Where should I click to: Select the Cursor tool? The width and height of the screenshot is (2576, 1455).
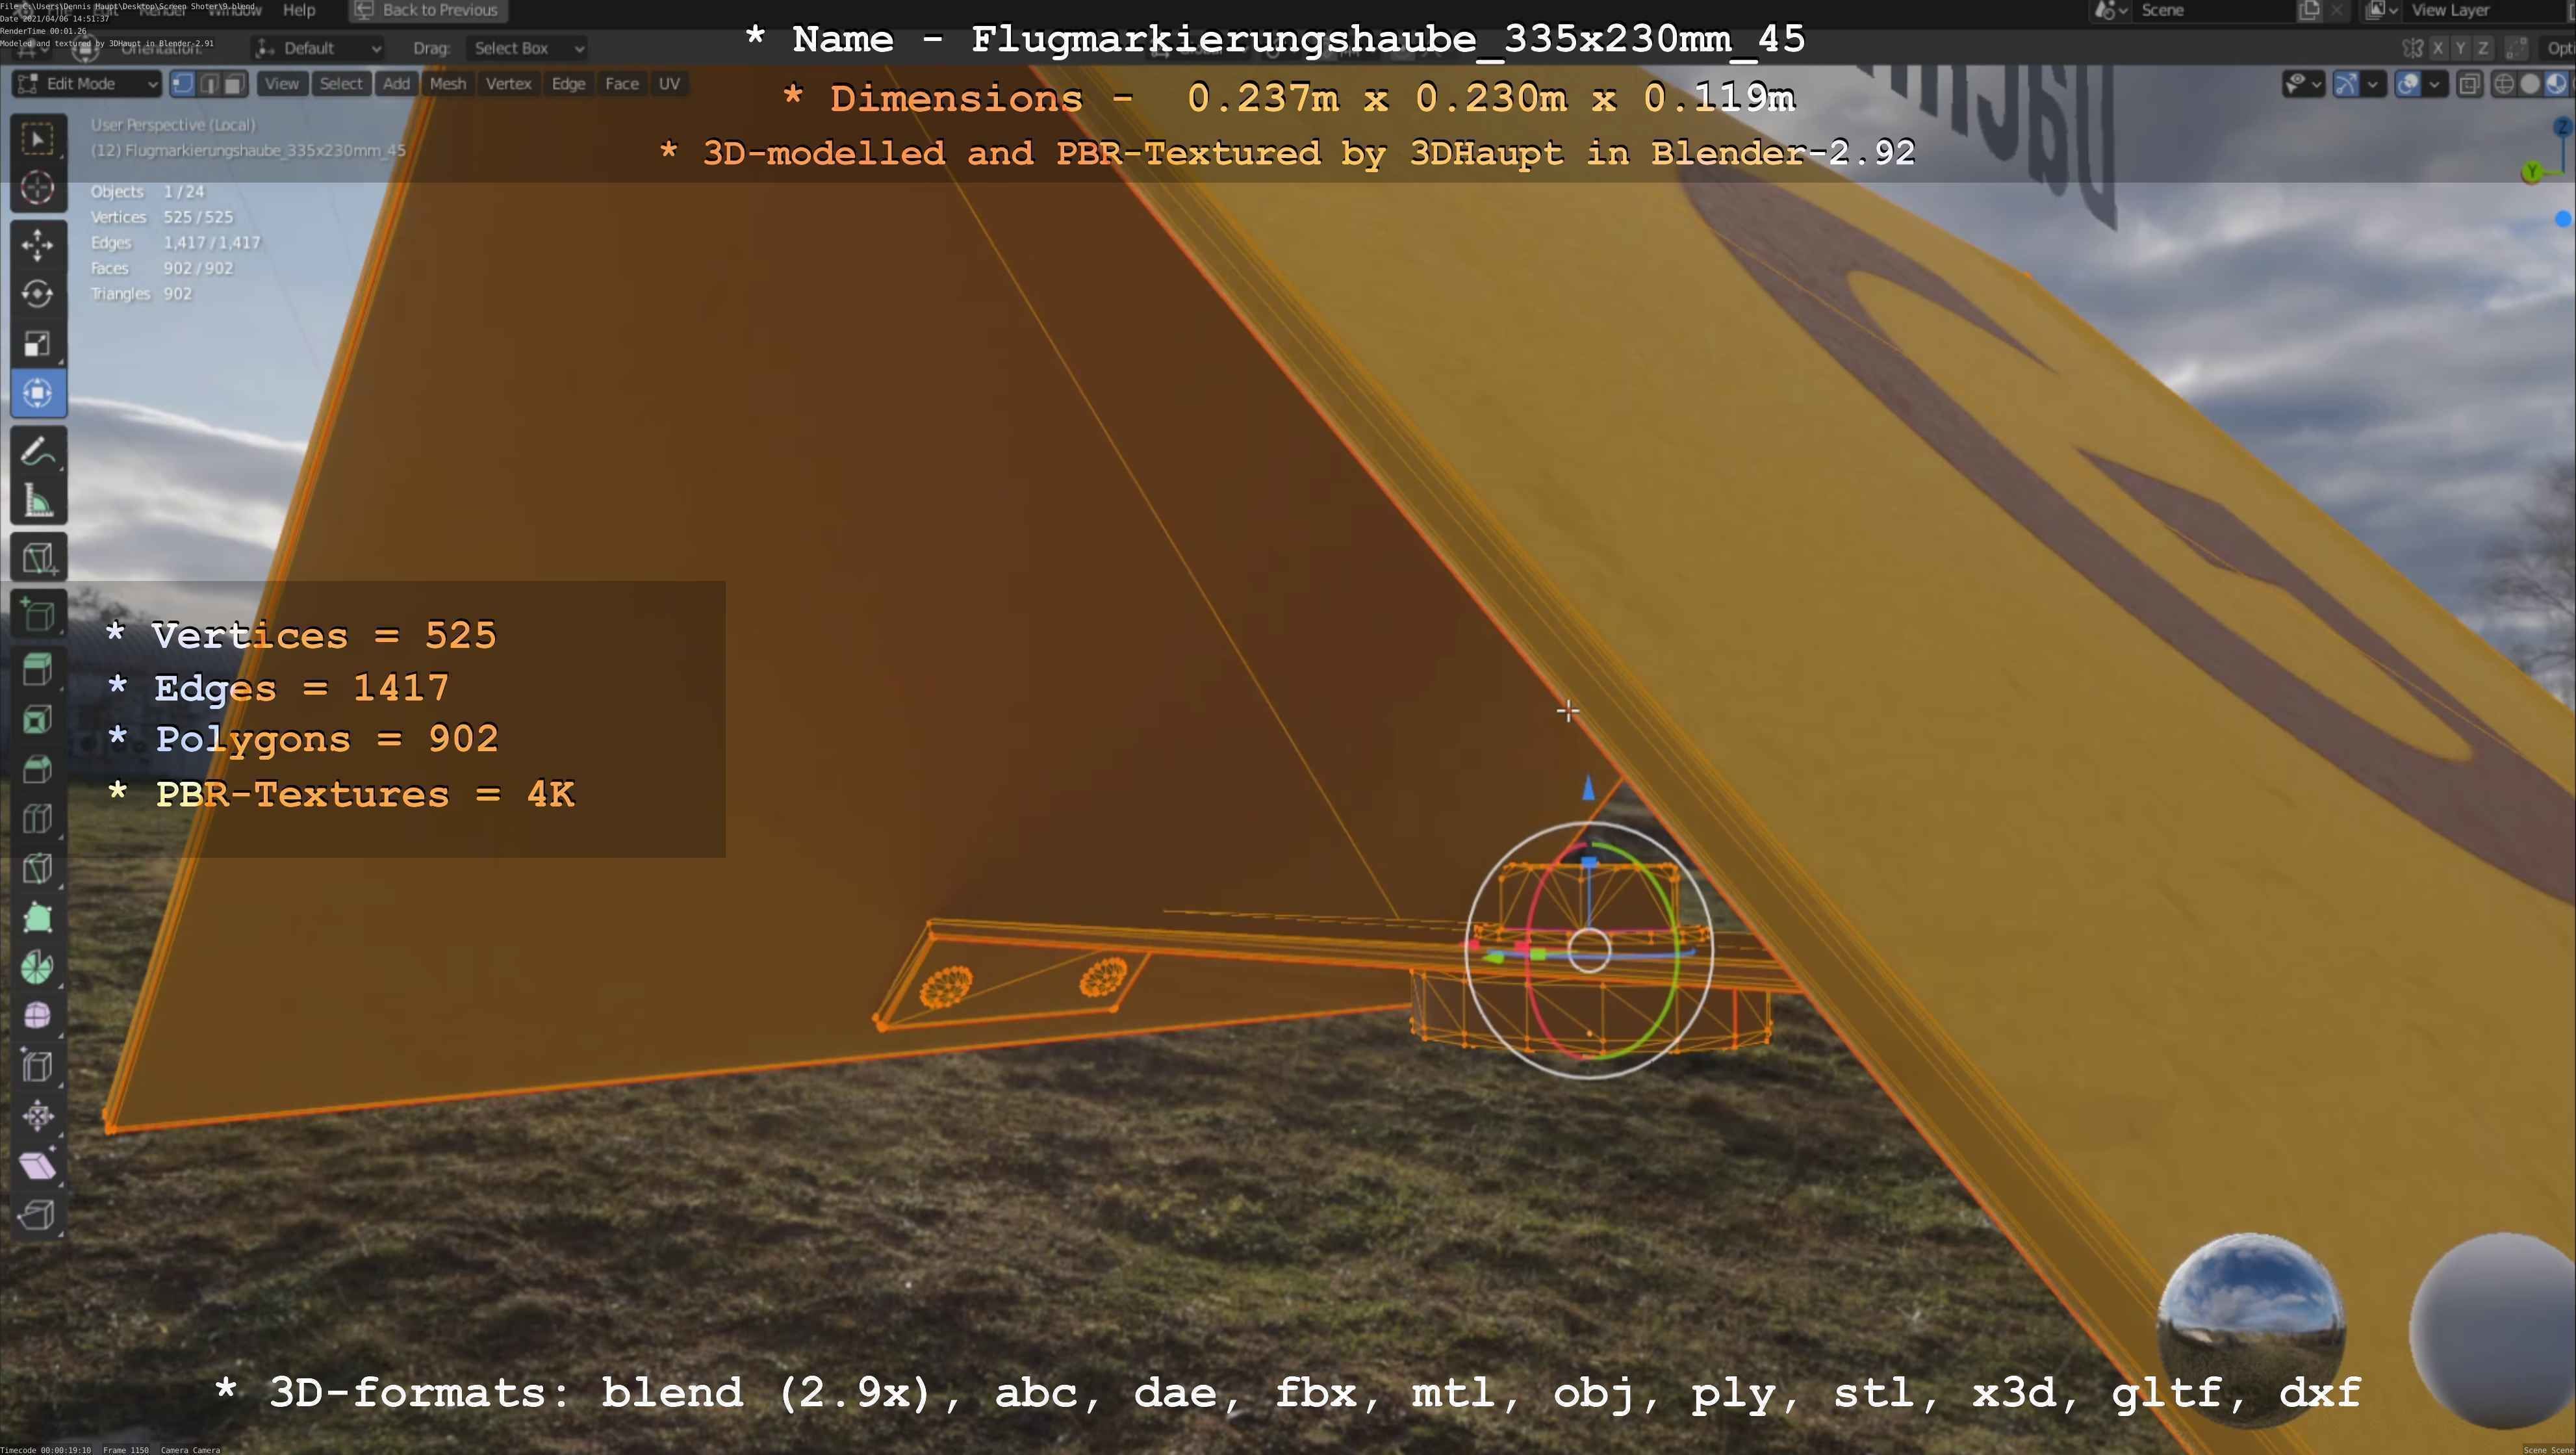point(37,188)
